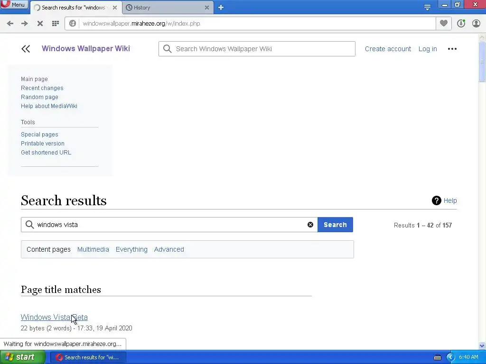Clear the search query with X icon
The height and width of the screenshot is (364, 486).
pos(310,225)
